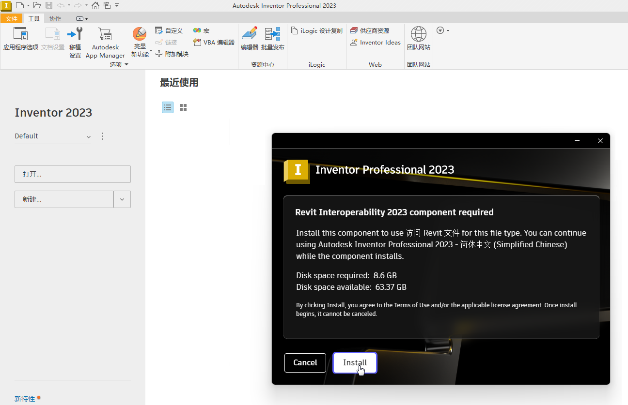Switch recent files to list view

168,107
